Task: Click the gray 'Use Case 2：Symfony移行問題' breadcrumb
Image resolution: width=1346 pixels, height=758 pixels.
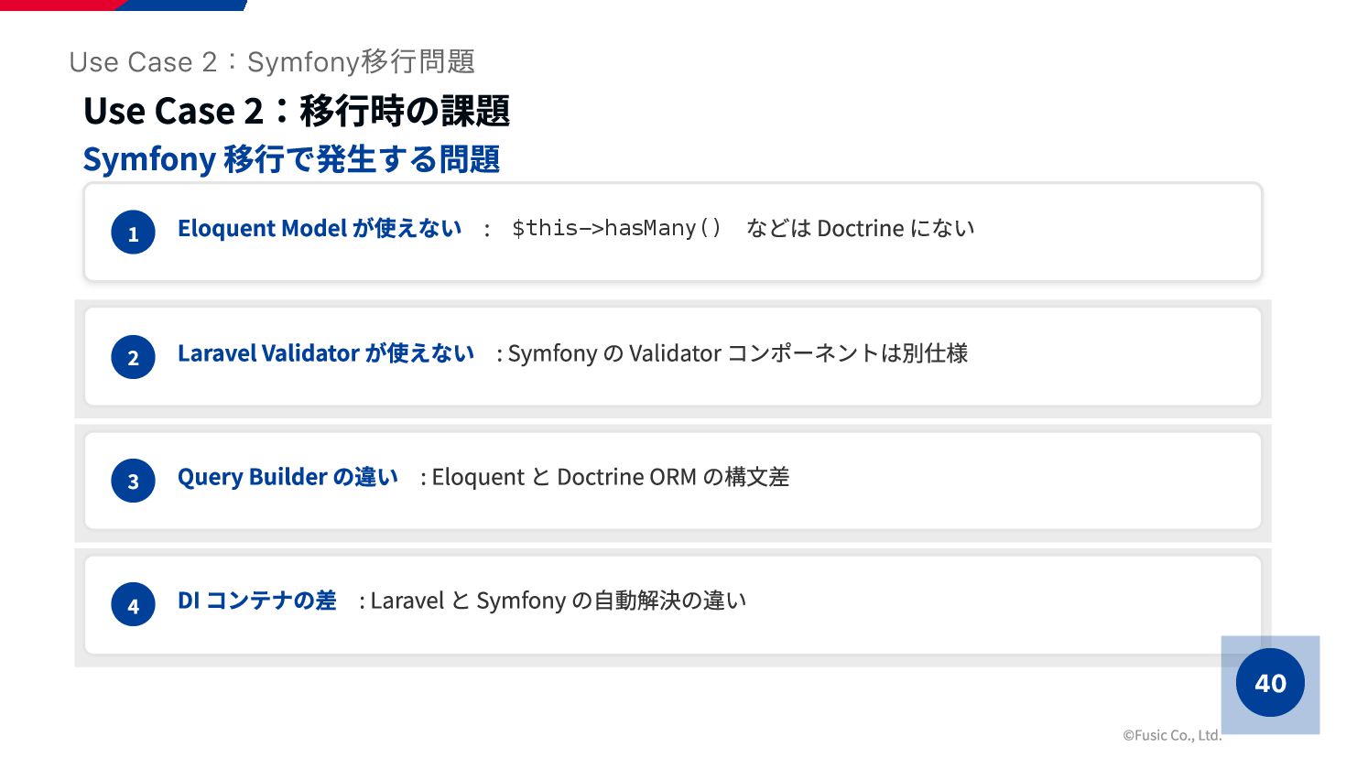Action: click(272, 61)
